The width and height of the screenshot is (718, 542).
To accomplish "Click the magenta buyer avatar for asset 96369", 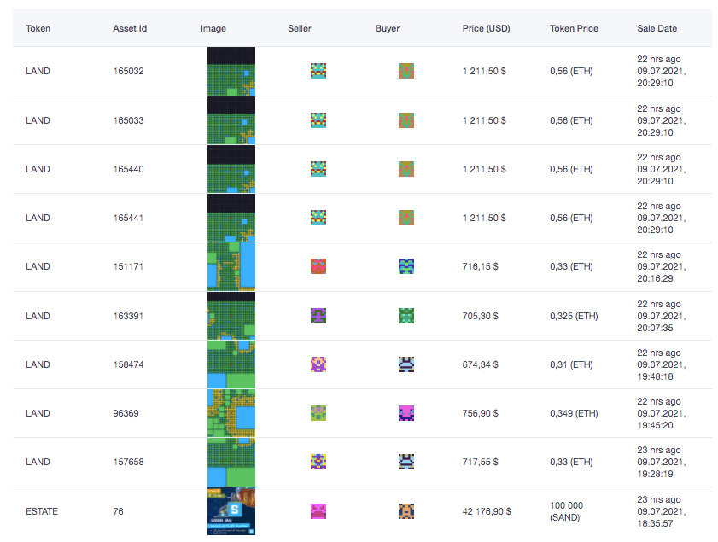I will coord(406,413).
